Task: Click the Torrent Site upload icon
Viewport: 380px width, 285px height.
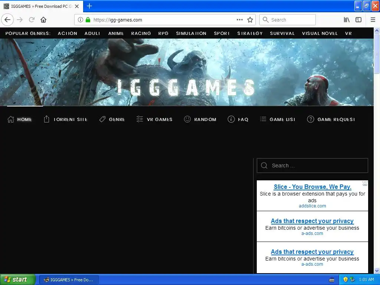Action: 46,119
